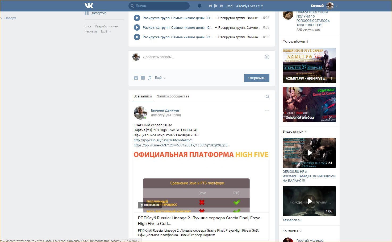Open the AZIMUT.PW - HIGH FIVE album
This screenshot has height=242, width=392.
click(309, 65)
